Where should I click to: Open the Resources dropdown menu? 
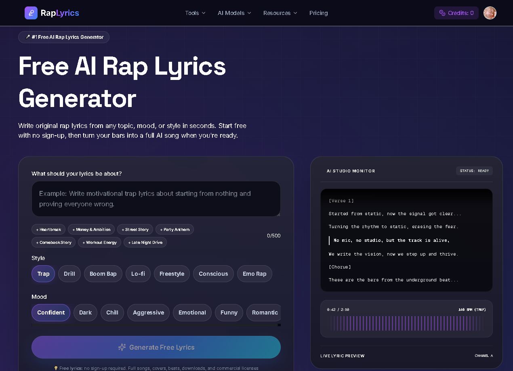280,13
